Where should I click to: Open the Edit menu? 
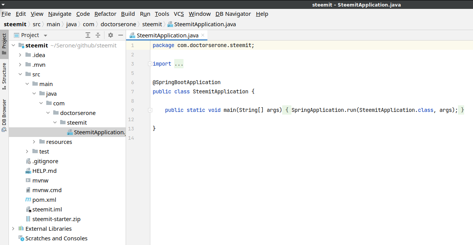21,14
